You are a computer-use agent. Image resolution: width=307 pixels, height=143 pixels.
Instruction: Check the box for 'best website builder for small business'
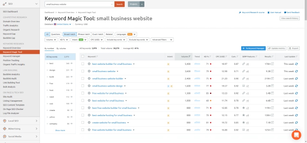pyautogui.click(x=83, y=64)
